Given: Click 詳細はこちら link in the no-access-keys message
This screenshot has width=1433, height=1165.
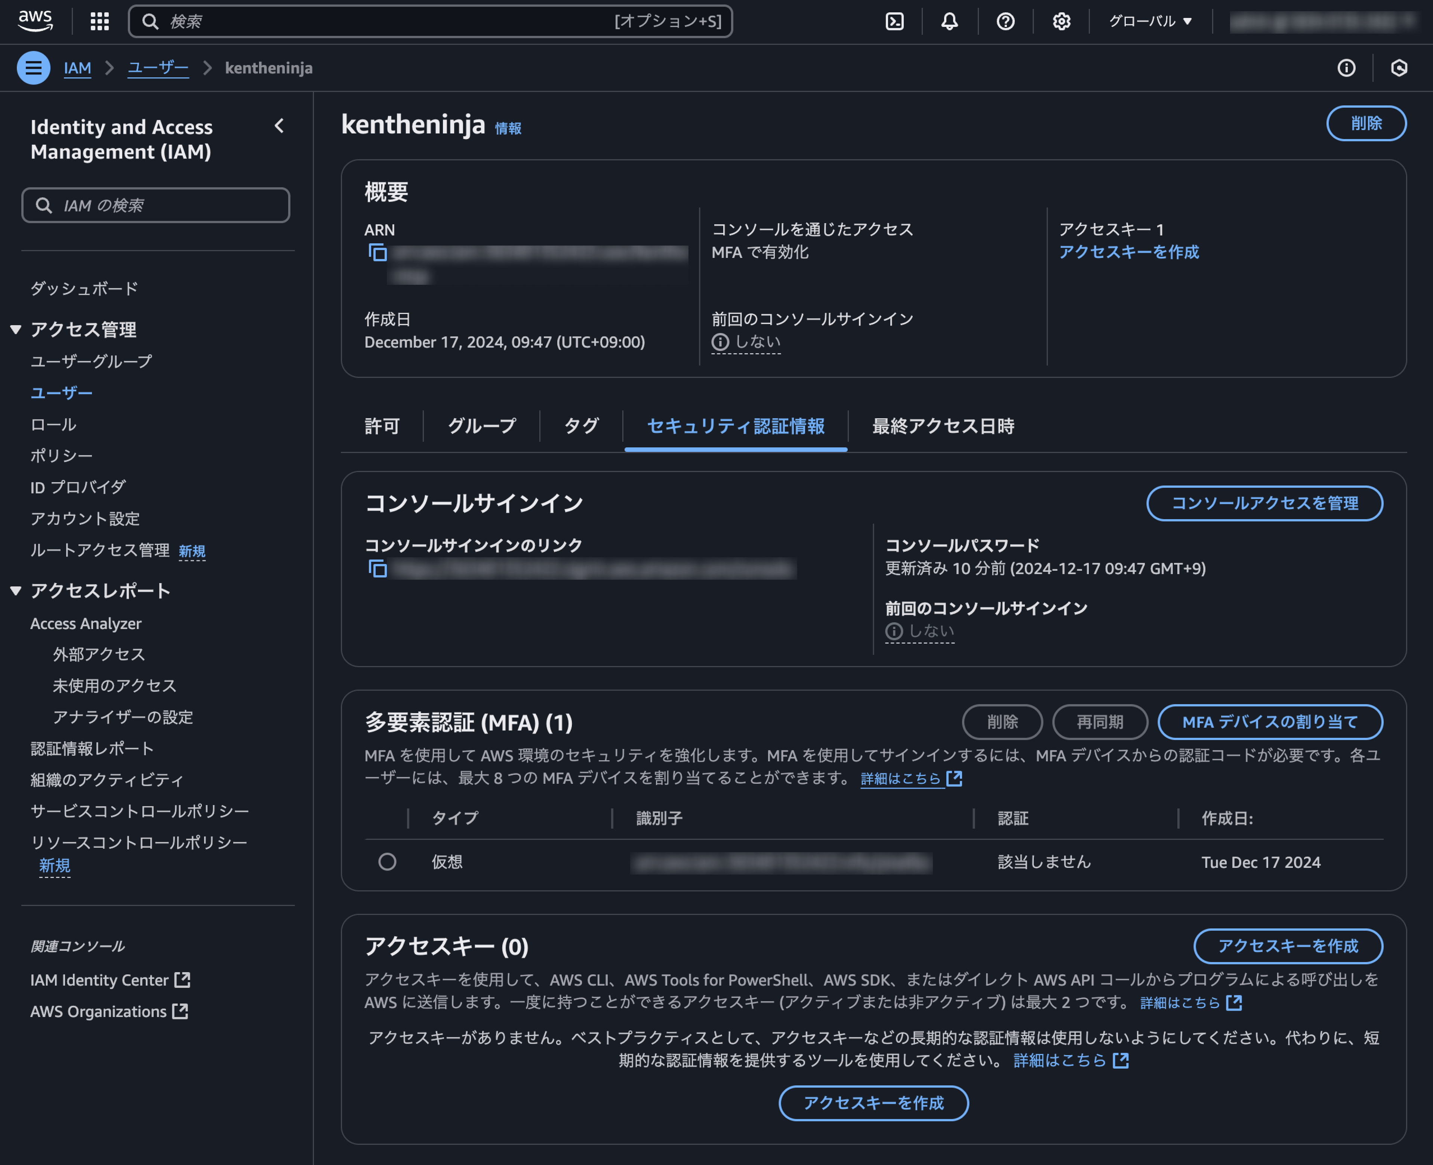Looking at the screenshot, I should (1060, 1060).
